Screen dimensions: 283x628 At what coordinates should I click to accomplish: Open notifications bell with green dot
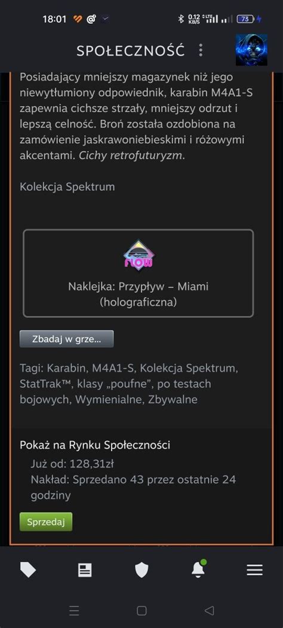pos(198,569)
